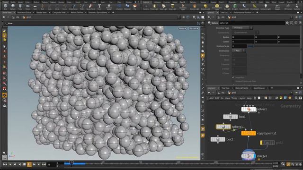Screen dimensions: 303x170
Task: Add an Environment Light from shelf
Action: pos(217,7)
